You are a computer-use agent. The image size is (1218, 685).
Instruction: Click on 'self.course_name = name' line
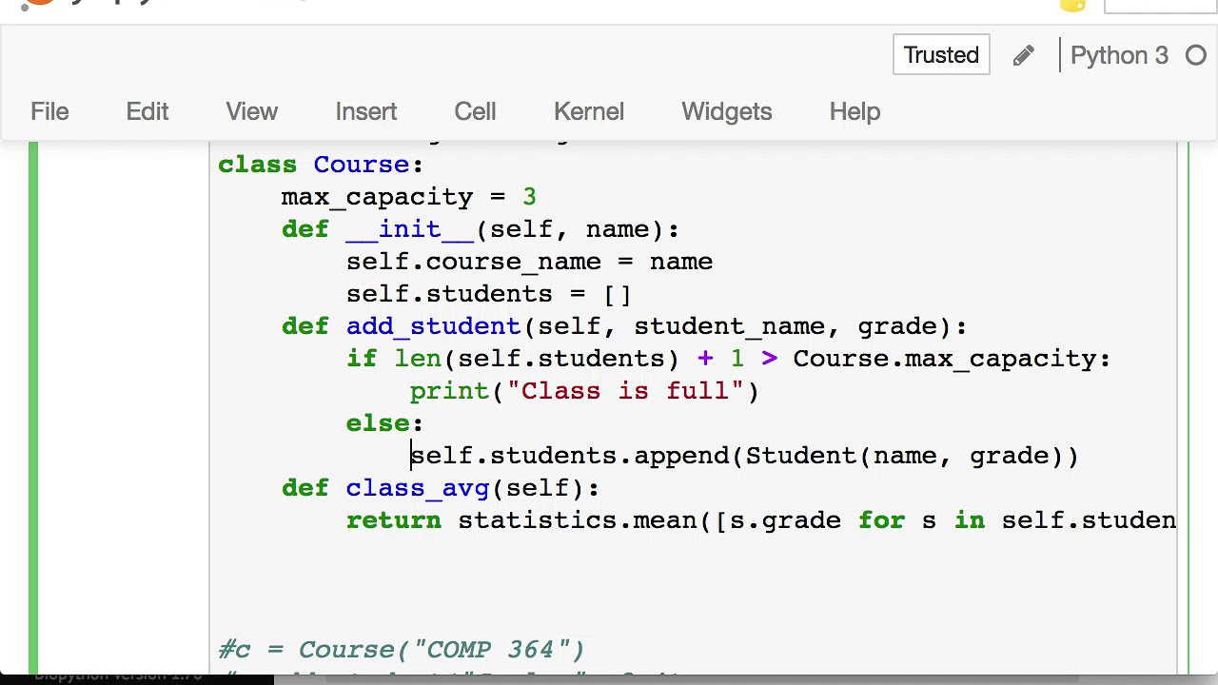pyautogui.click(x=529, y=262)
